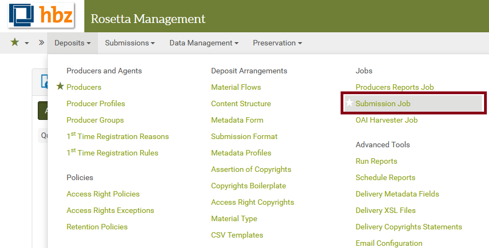Select Submission Job menu entry
The image size is (489, 248).
coord(383,103)
